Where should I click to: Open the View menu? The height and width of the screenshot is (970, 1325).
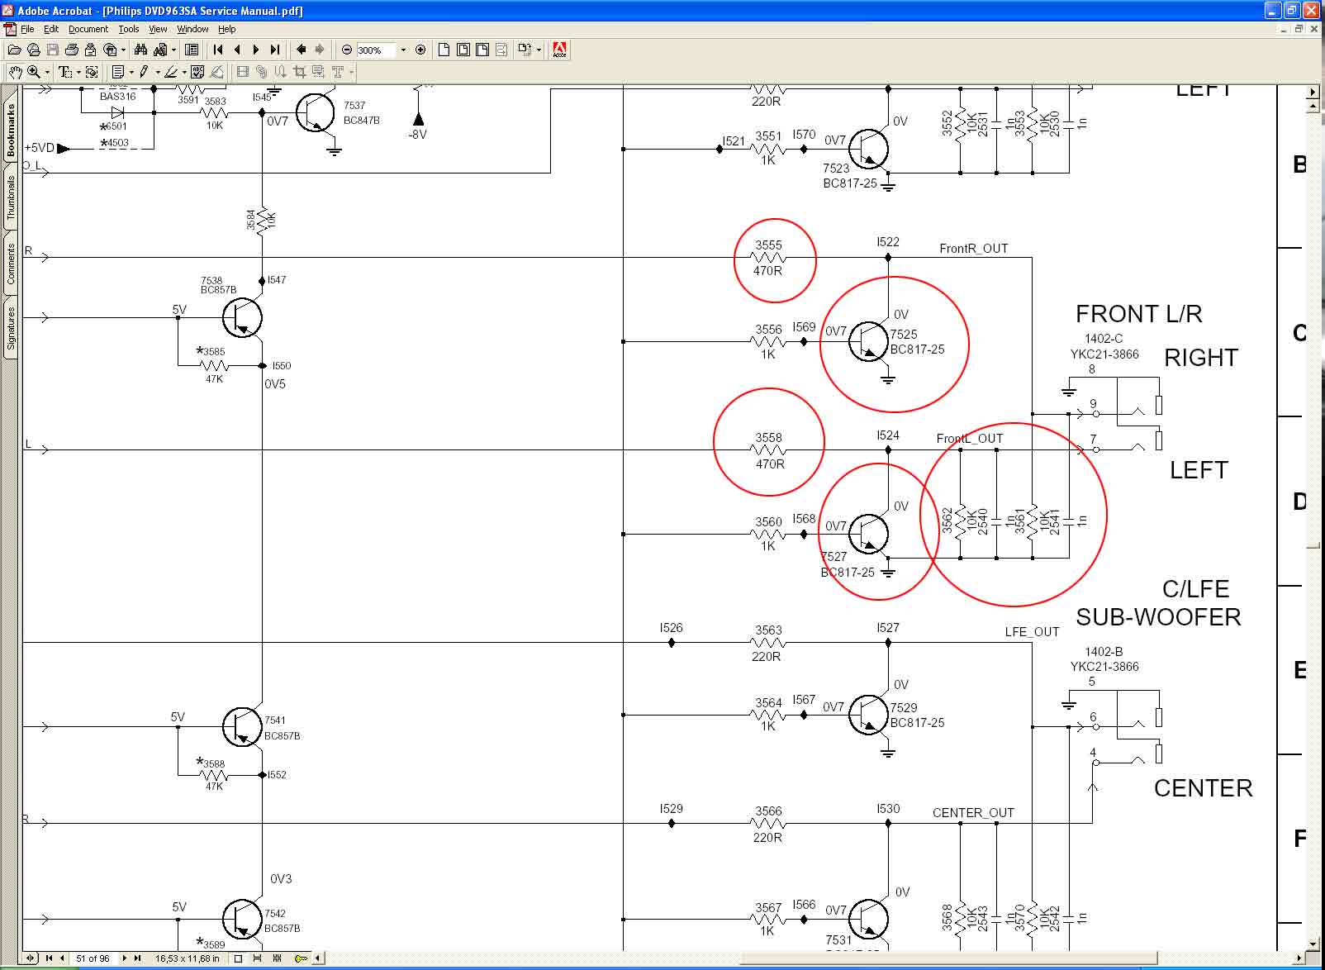point(158,29)
